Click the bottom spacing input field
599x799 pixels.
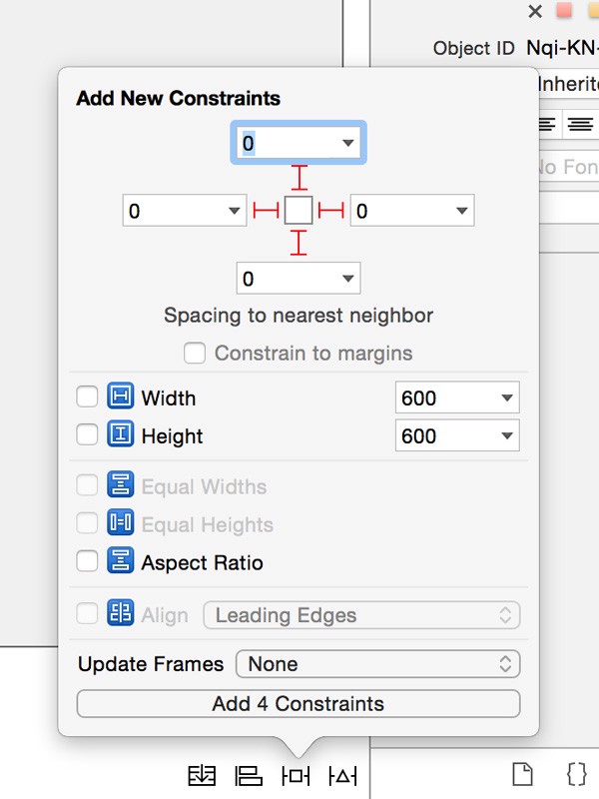(x=299, y=279)
